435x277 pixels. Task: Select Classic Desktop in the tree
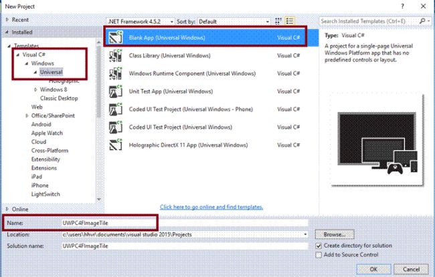tap(59, 98)
